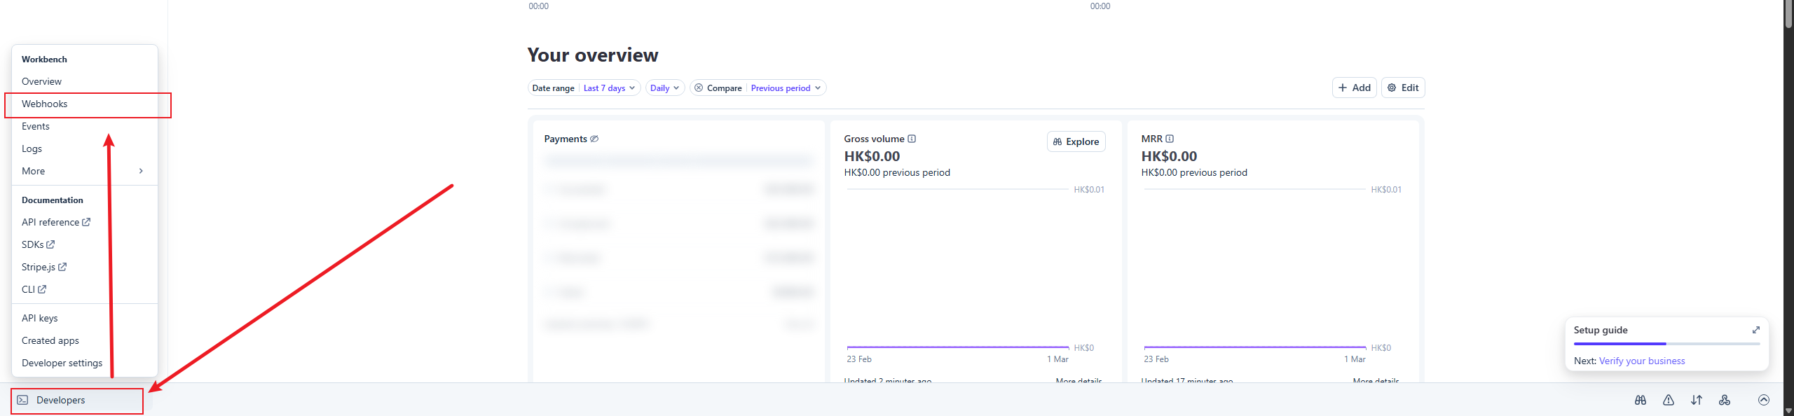Select Events in the Workbench menu
The height and width of the screenshot is (416, 1794).
pos(36,126)
